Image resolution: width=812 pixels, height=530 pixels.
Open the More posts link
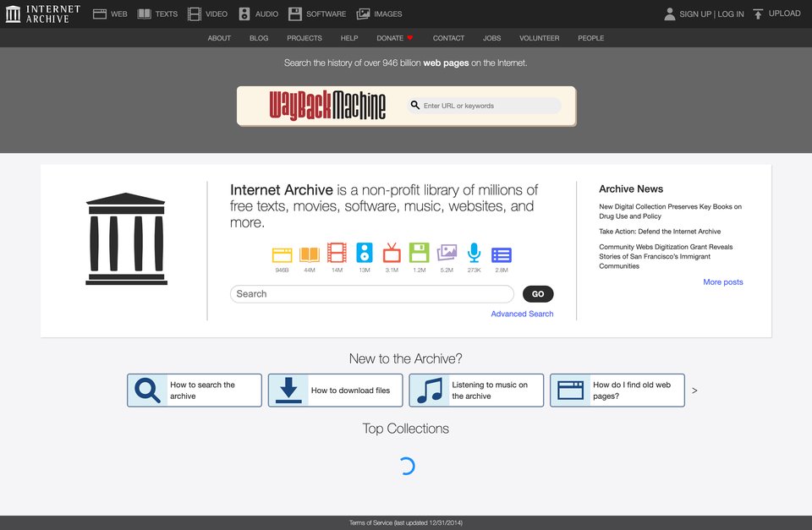tap(723, 282)
